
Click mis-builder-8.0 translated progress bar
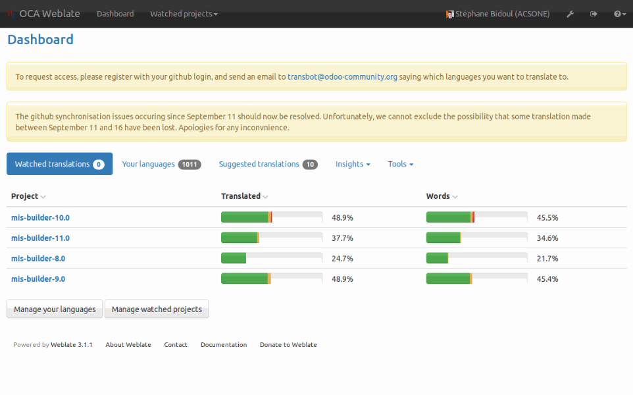(x=271, y=258)
